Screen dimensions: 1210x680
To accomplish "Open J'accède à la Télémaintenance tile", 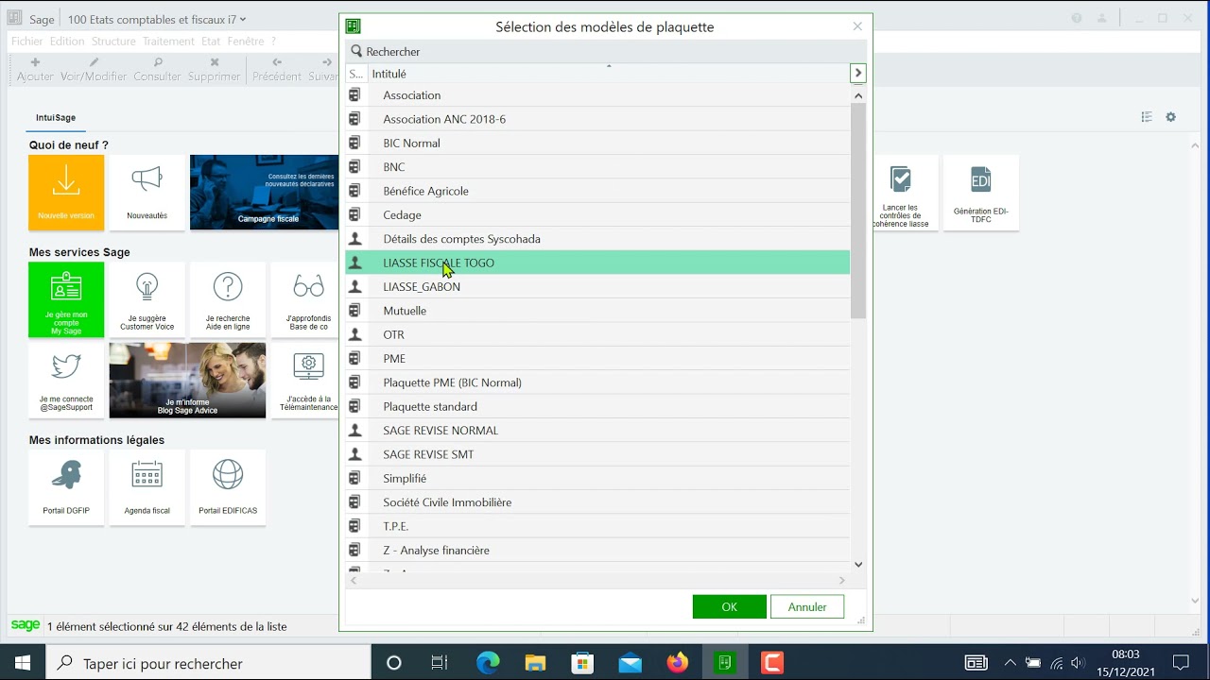I will pos(305,381).
